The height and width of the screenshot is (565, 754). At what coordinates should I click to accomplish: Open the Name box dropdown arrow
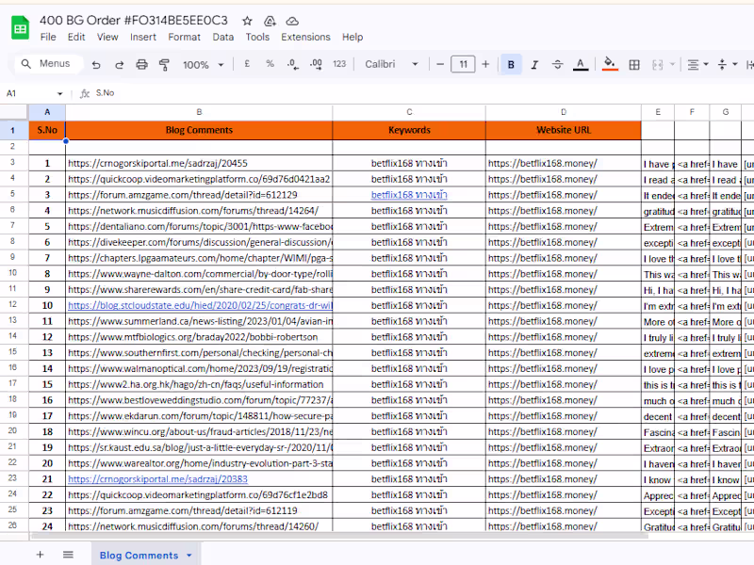point(59,93)
